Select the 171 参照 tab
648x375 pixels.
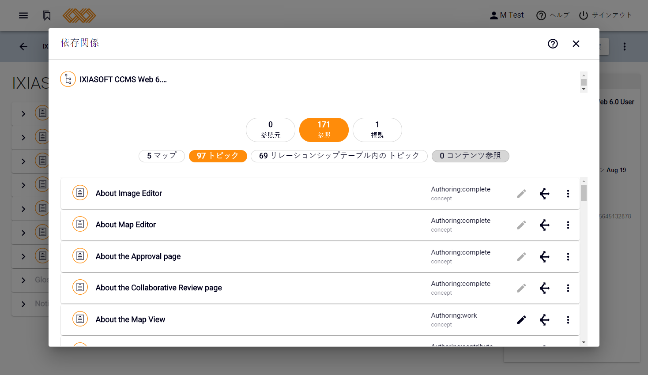click(x=324, y=130)
